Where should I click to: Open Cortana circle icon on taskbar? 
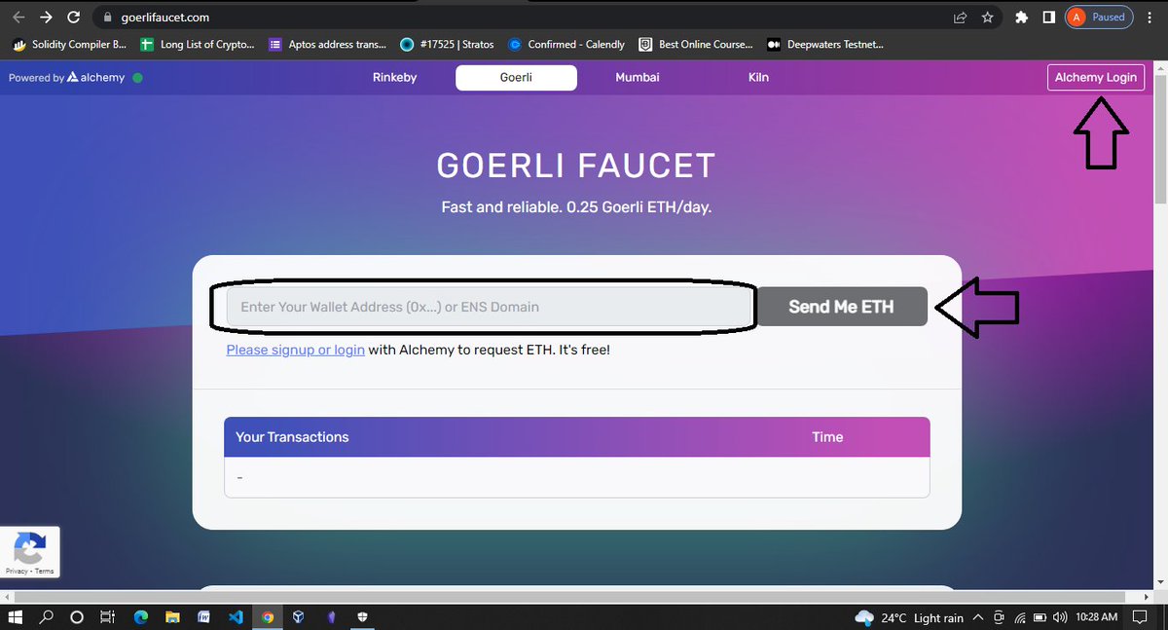[77, 617]
